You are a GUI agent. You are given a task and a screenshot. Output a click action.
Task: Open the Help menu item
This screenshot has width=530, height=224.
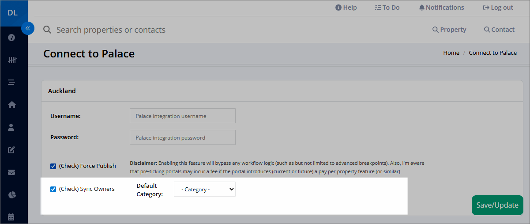(346, 8)
